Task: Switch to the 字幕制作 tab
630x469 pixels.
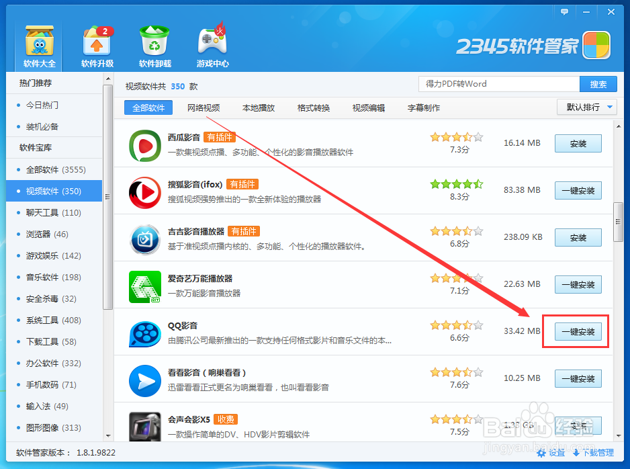Action: pos(424,108)
